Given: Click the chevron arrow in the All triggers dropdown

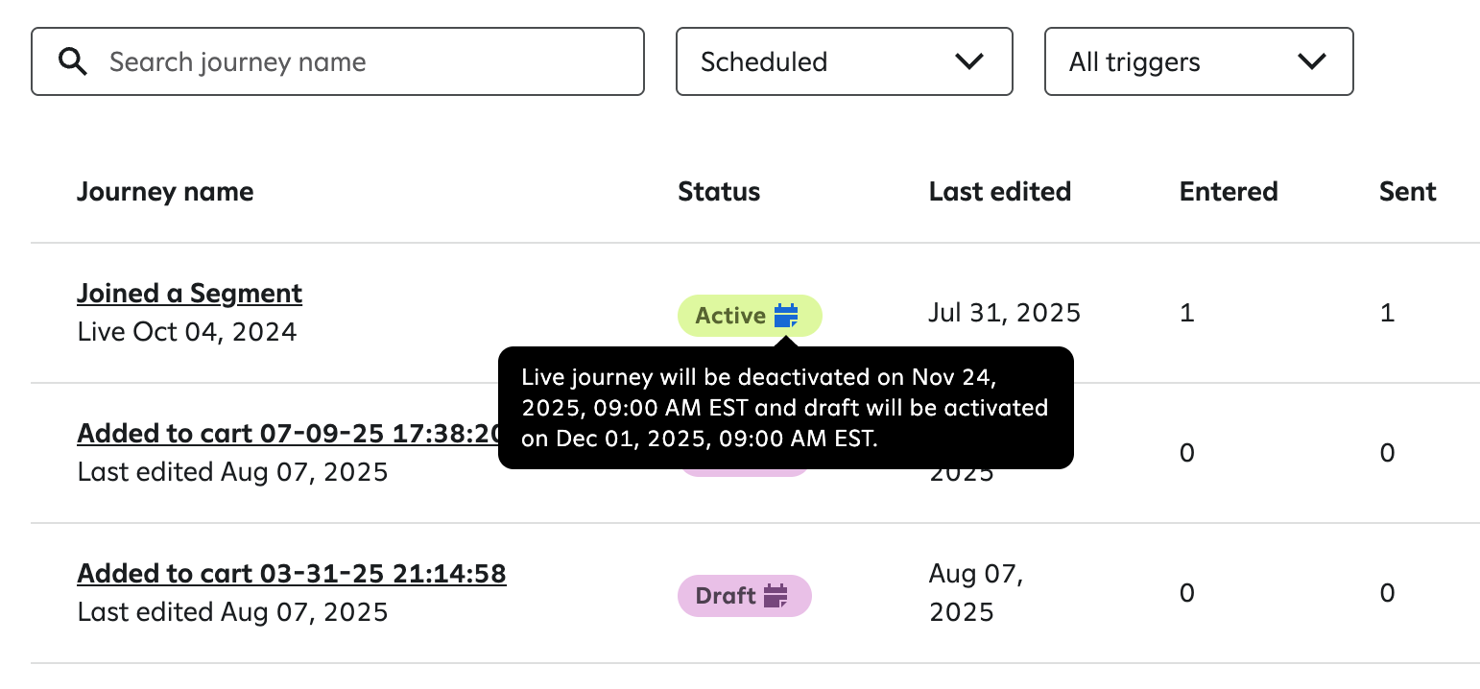Looking at the screenshot, I should [x=1311, y=61].
